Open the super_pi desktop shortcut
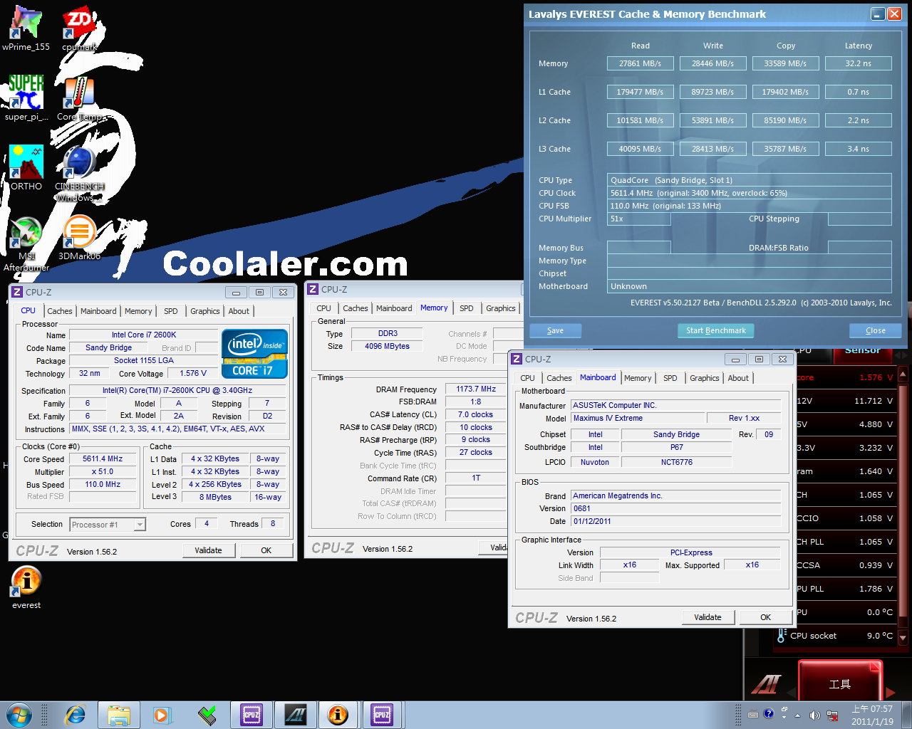 point(26,98)
